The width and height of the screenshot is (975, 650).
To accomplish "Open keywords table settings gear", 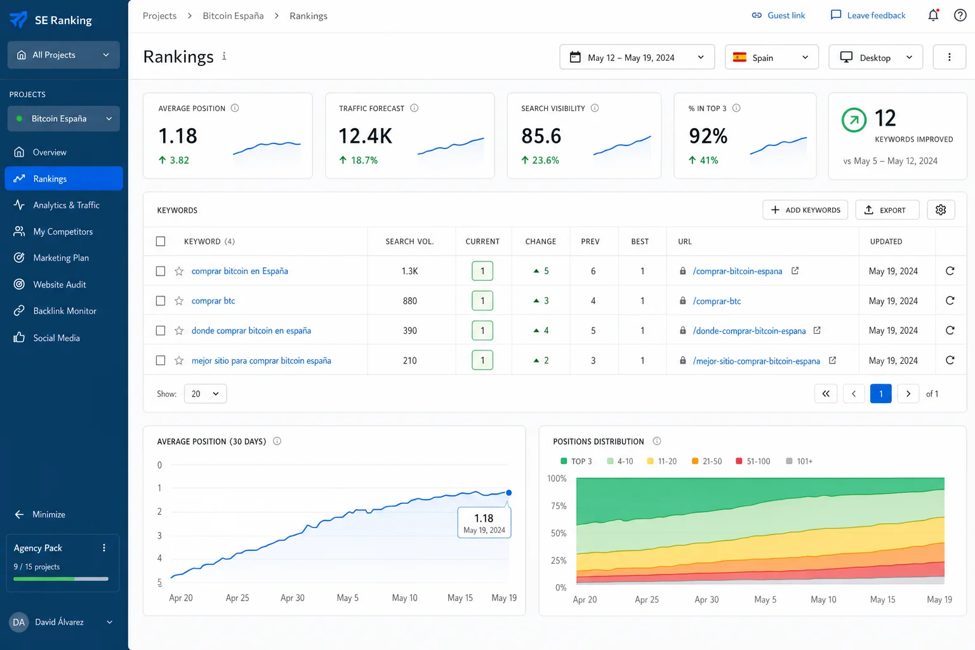I will (941, 209).
